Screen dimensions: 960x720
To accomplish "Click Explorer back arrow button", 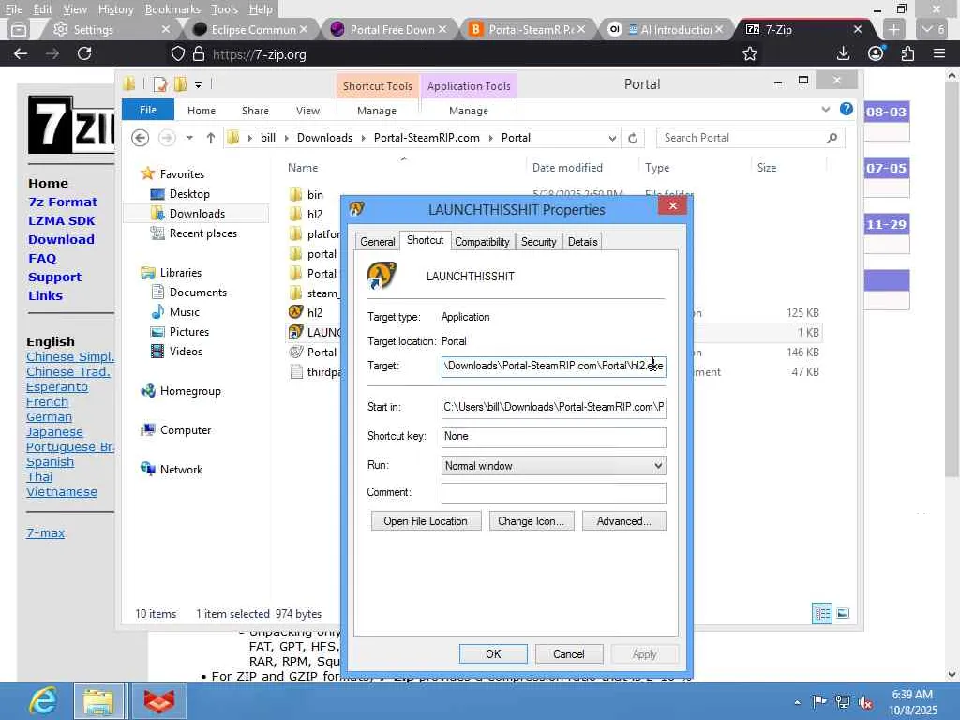I will (x=141, y=138).
